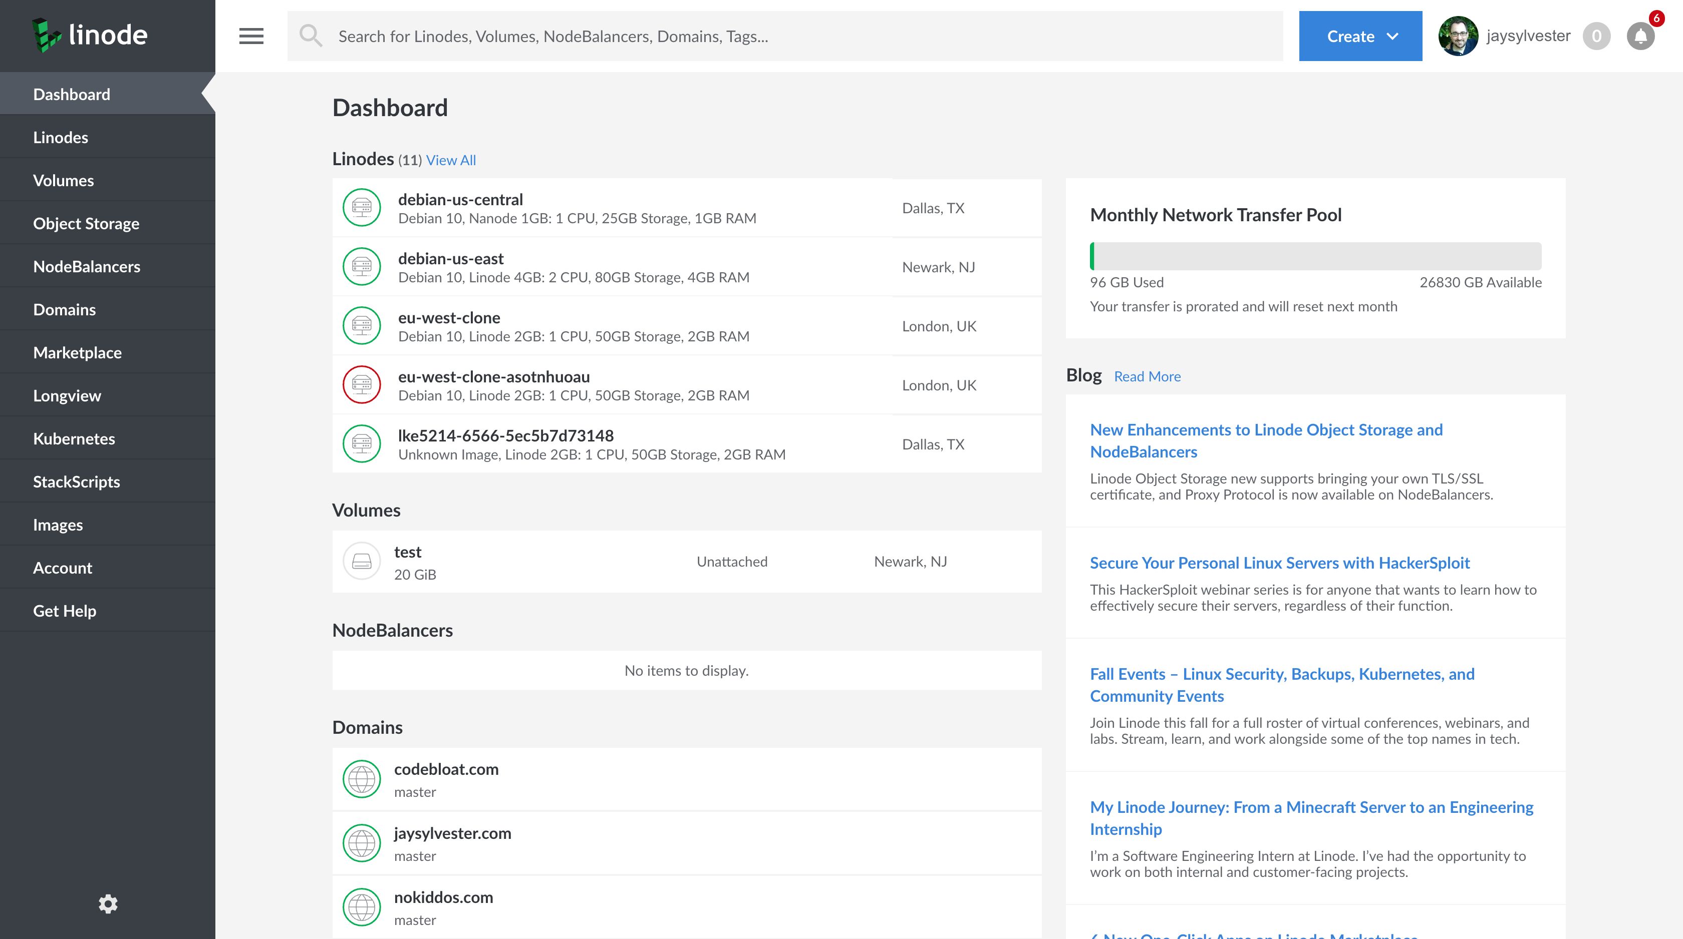Select StackScripts menu item

77,482
